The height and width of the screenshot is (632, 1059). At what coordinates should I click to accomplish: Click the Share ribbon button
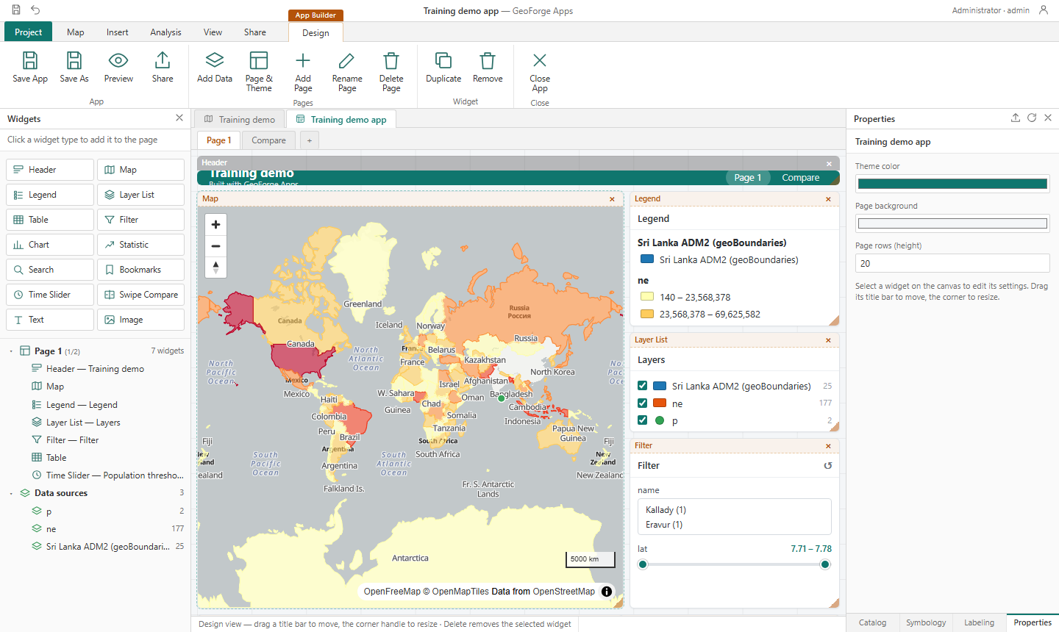click(163, 68)
